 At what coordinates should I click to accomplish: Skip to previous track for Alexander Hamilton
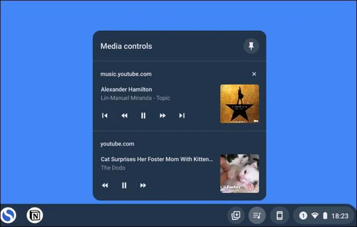tap(105, 116)
